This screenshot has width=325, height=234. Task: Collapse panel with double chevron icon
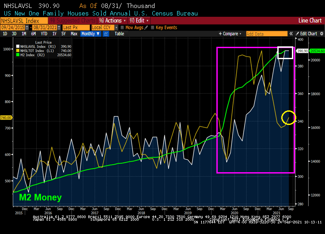pyautogui.click(x=291, y=34)
